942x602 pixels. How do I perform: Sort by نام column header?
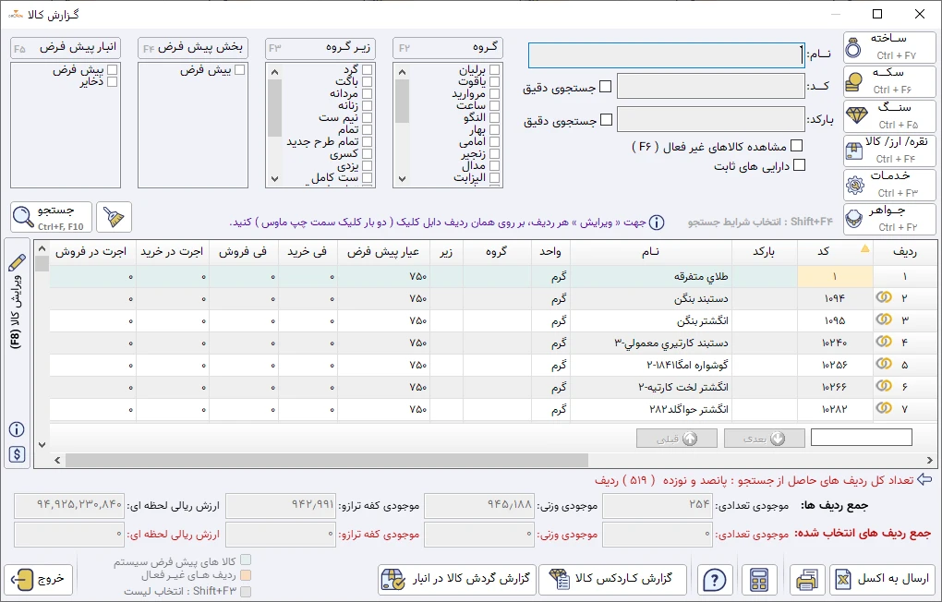tap(651, 252)
